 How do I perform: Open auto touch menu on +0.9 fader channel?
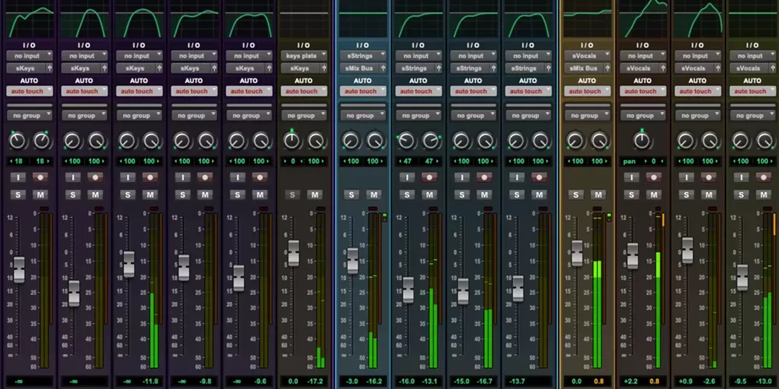[698, 91]
